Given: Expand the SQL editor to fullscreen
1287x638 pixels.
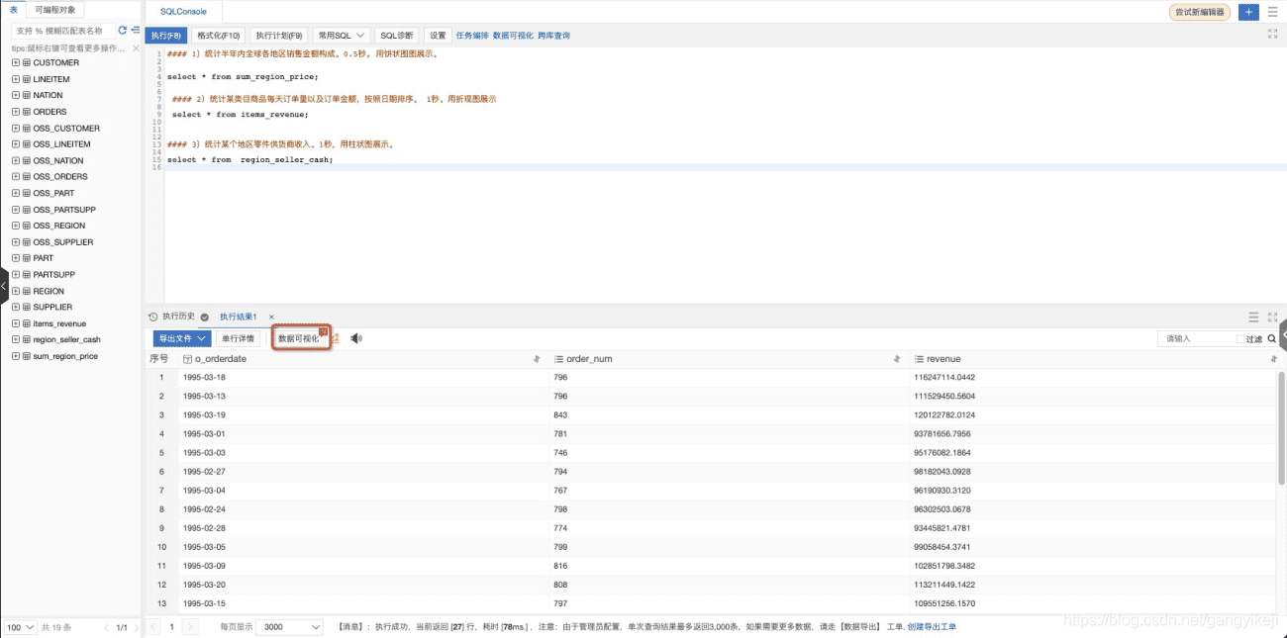Looking at the screenshot, I should (x=1272, y=35).
